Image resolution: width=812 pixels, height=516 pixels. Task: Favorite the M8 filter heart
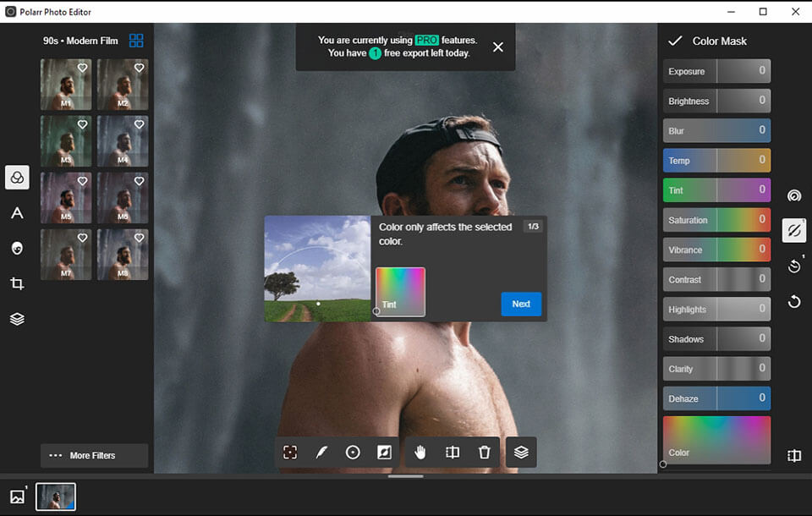[x=140, y=238]
